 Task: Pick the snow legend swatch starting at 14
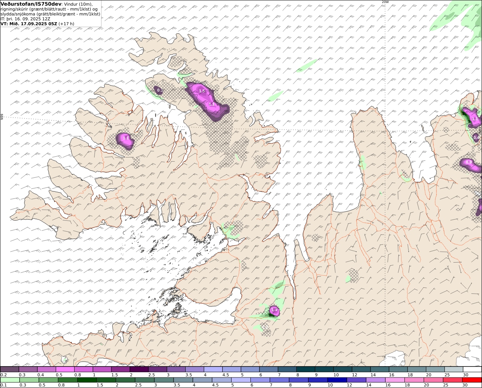pyautogui.click(x=380, y=370)
